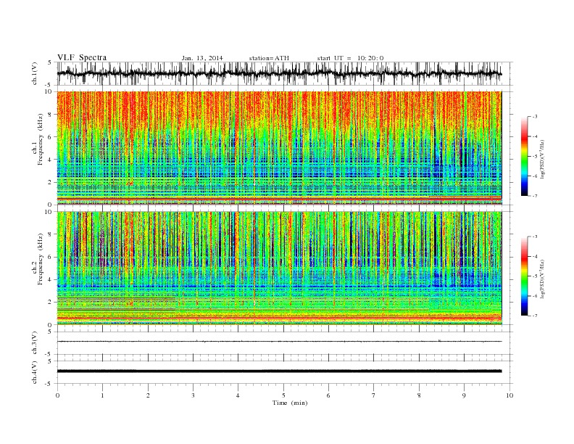Click the "start UT = 10:20:0" header text
This screenshot has height=444, width=574.
(x=350, y=58)
